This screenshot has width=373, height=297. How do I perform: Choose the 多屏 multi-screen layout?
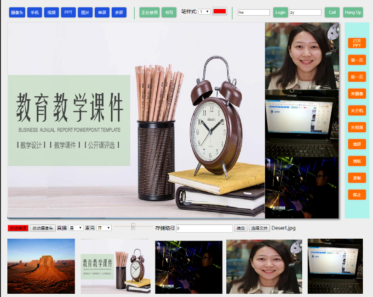click(x=119, y=12)
